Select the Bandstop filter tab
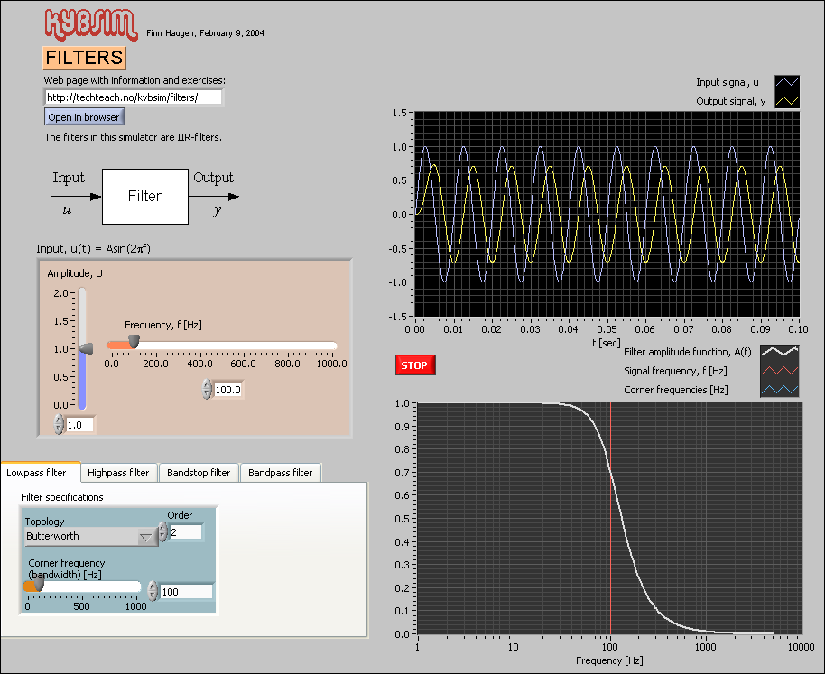 click(x=199, y=473)
